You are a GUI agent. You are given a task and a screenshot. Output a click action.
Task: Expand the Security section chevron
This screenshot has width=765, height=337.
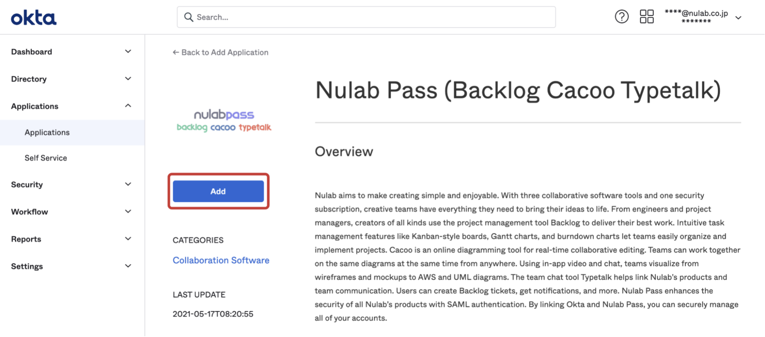click(128, 184)
